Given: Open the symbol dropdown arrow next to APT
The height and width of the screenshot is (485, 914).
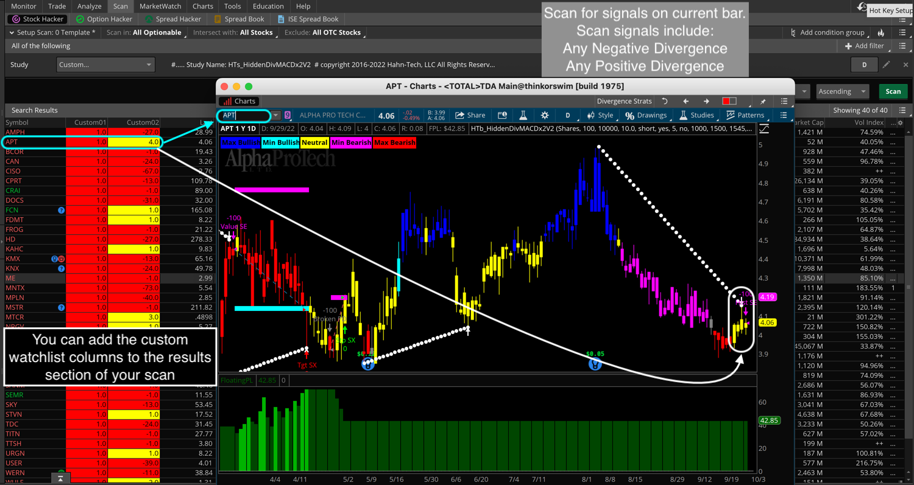Looking at the screenshot, I should point(276,115).
